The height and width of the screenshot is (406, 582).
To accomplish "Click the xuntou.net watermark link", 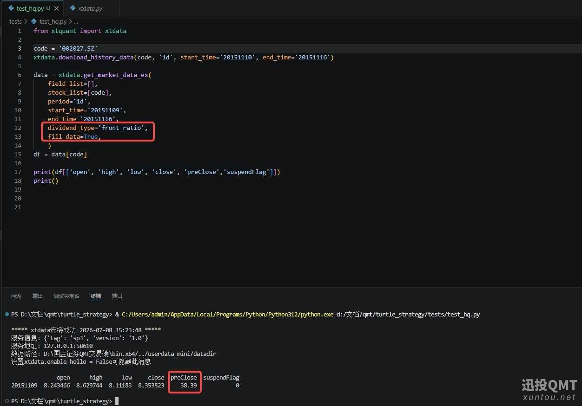I will pos(549,397).
